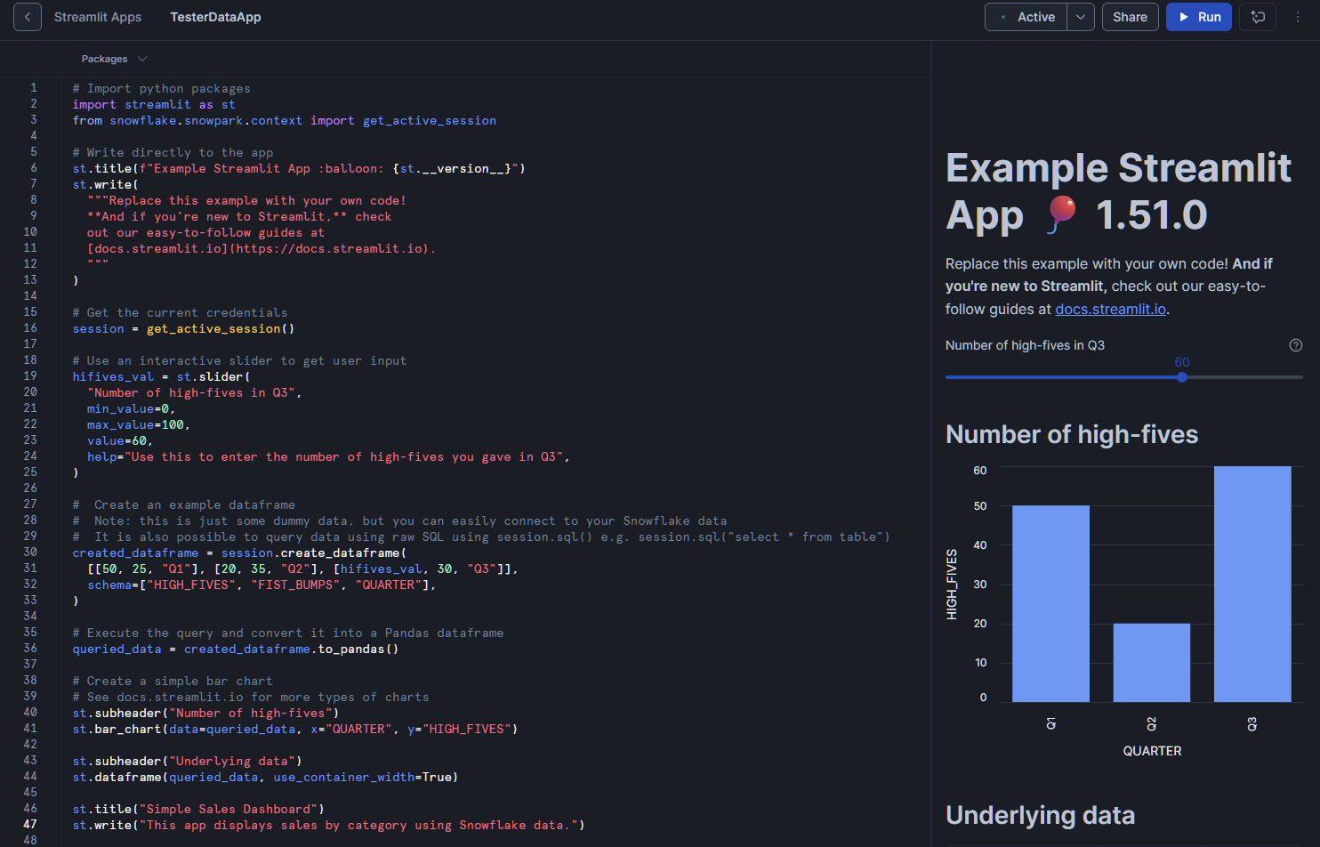Image resolution: width=1320 pixels, height=847 pixels.
Task: Run the Streamlit app
Action: (1198, 17)
